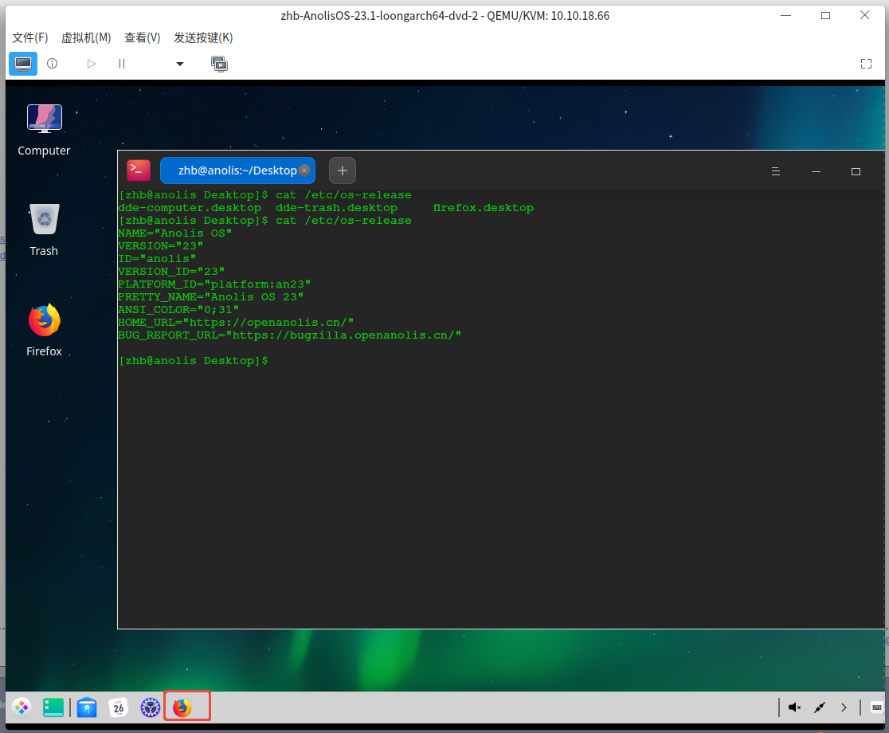
Task: Open the terminal hamburger menu
Action: pos(776,171)
